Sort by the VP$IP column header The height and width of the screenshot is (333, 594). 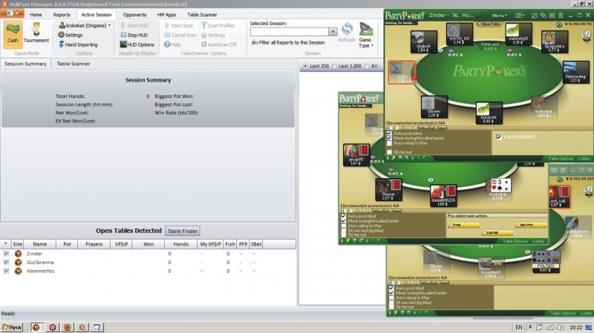pos(121,245)
